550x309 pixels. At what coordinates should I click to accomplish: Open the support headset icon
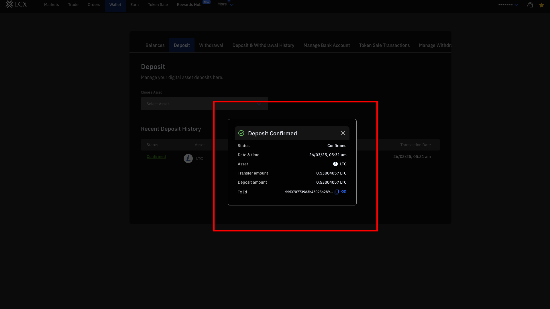(x=530, y=5)
